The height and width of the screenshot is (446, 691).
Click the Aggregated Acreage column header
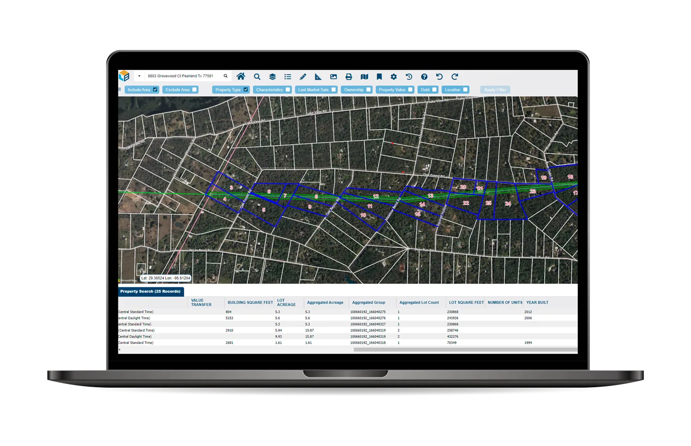(325, 303)
